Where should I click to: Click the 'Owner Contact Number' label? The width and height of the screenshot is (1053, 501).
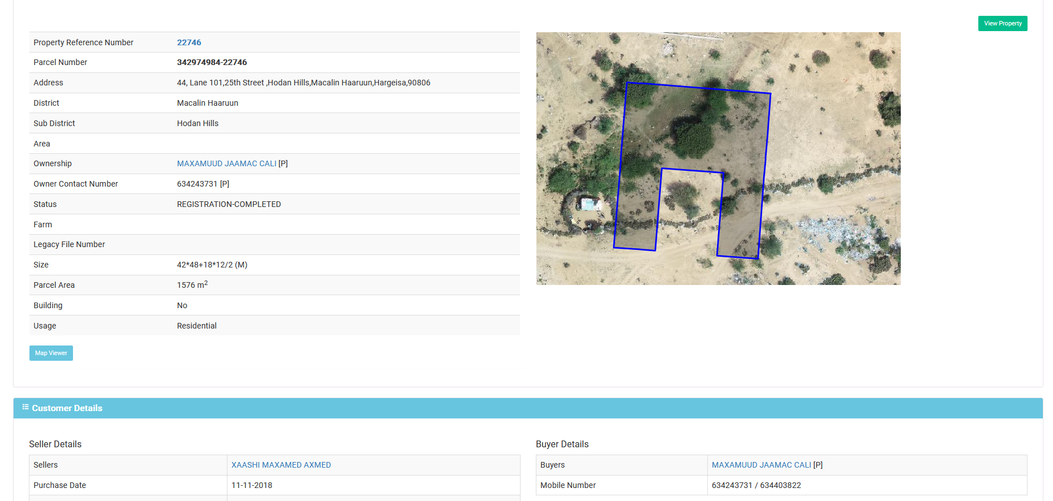(x=76, y=184)
